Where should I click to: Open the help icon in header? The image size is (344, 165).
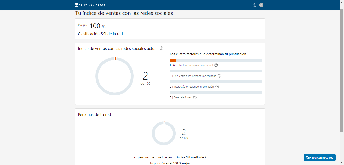pos(255,5)
